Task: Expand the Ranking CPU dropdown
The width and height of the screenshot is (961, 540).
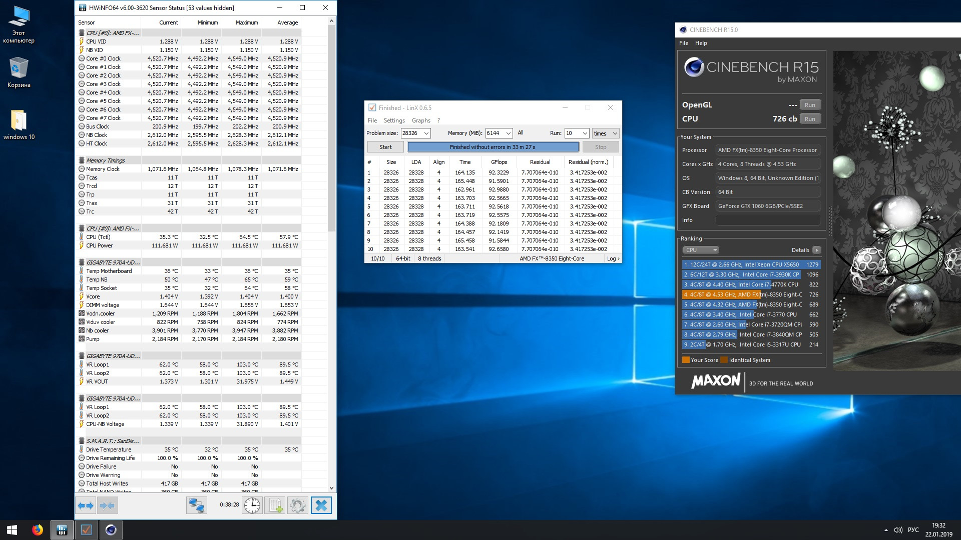Action: (x=701, y=250)
